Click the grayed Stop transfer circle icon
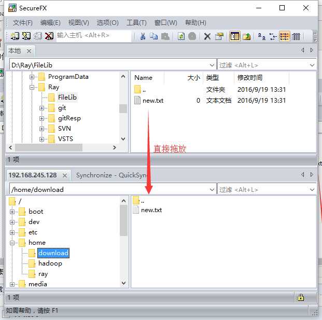Viewport: 322px width, 320px height. coord(192,36)
